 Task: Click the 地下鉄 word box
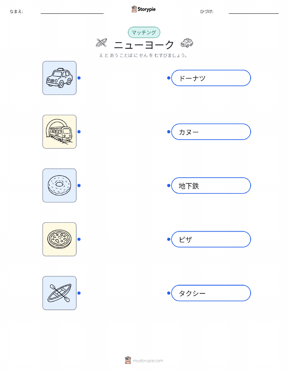tap(211, 185)
